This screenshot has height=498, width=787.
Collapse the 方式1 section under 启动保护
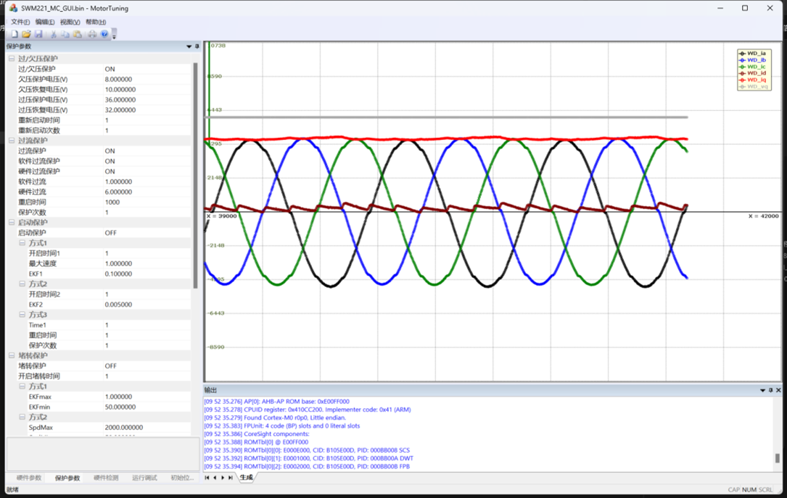[22, 243]
